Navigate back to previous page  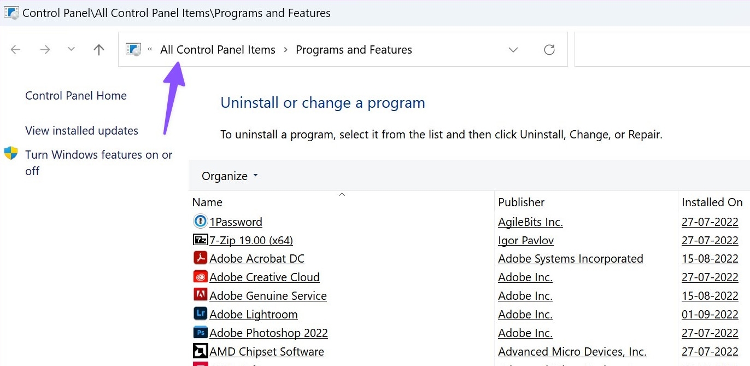16,50
